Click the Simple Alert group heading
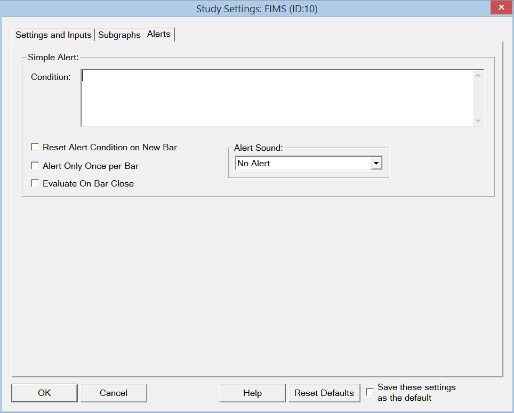Viewport: 514px width, 413px height. pos(53,57)
